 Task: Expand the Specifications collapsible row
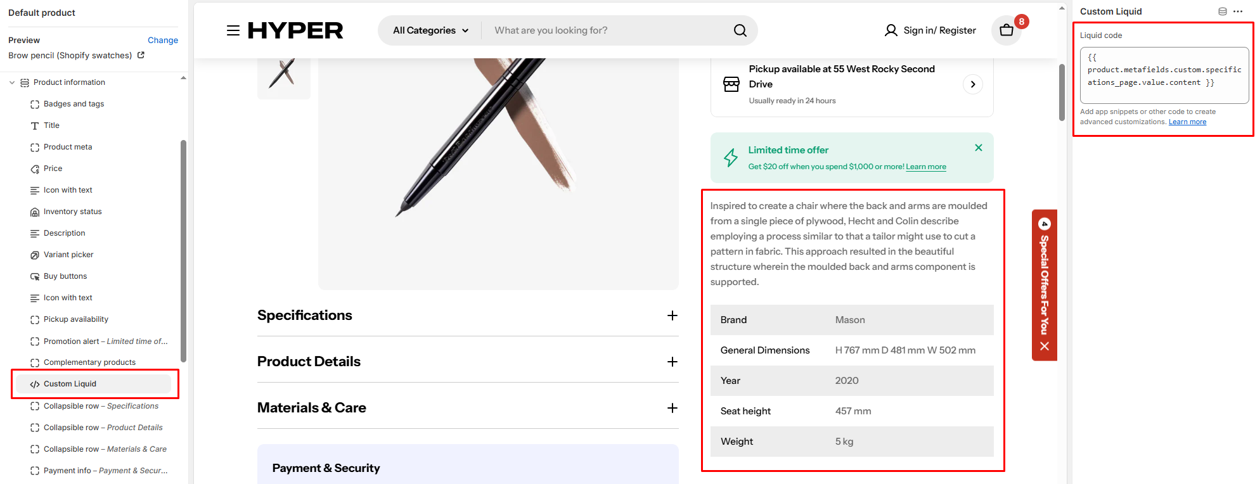[673, 315]
